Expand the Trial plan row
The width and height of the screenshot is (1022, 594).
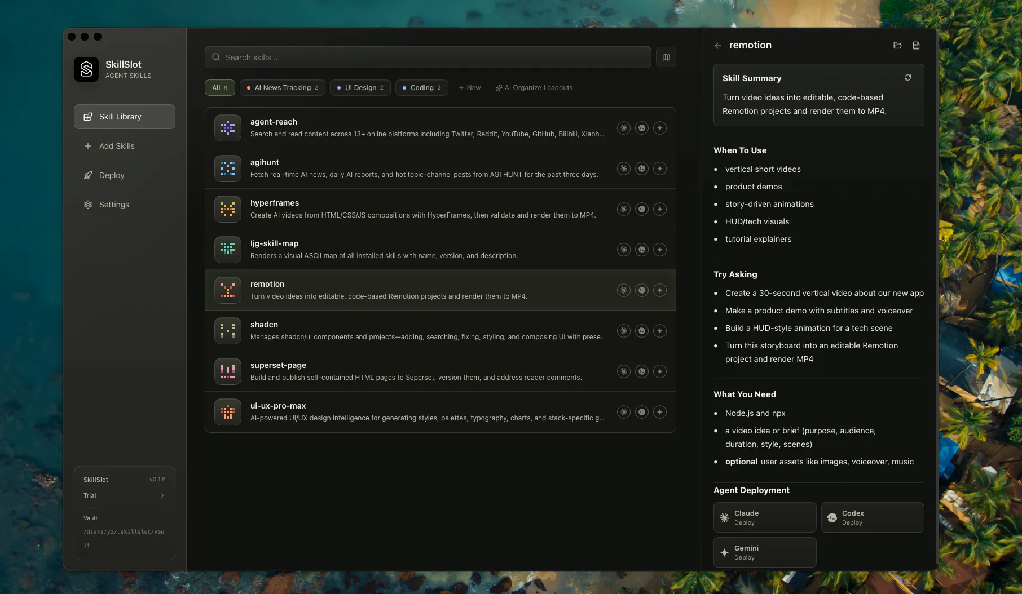pyautogui.click(x=125, y=495)
